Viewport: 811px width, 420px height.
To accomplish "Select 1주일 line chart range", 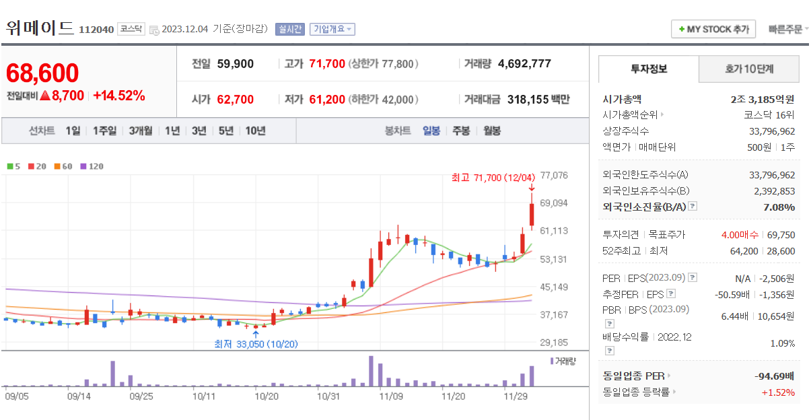I will [x=105, y=131].
